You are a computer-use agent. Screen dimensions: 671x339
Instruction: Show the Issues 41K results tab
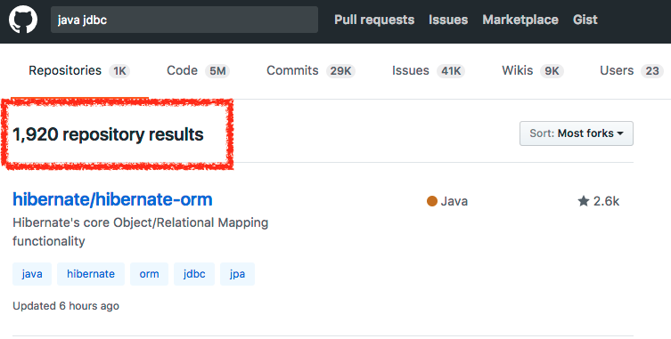[429, 70]
